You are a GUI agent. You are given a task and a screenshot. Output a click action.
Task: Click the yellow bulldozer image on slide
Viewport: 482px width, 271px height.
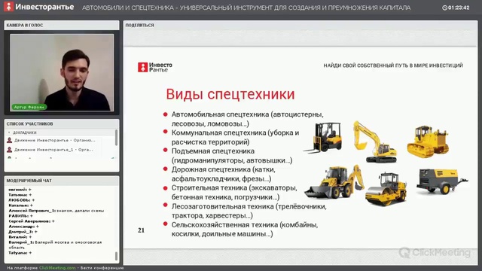[x=428, y=142]
